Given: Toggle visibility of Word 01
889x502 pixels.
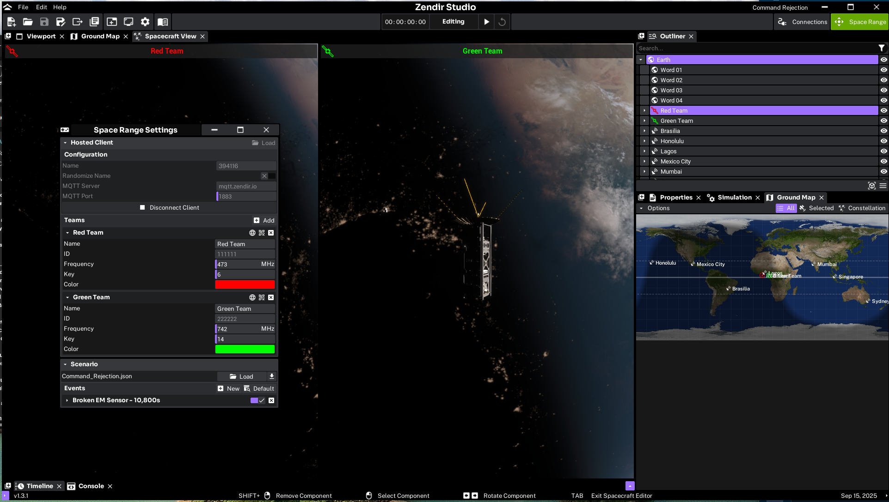Looking at the screenshot, I should point(883,70).
